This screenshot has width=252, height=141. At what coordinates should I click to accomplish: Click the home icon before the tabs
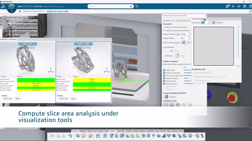click(20, 11)
